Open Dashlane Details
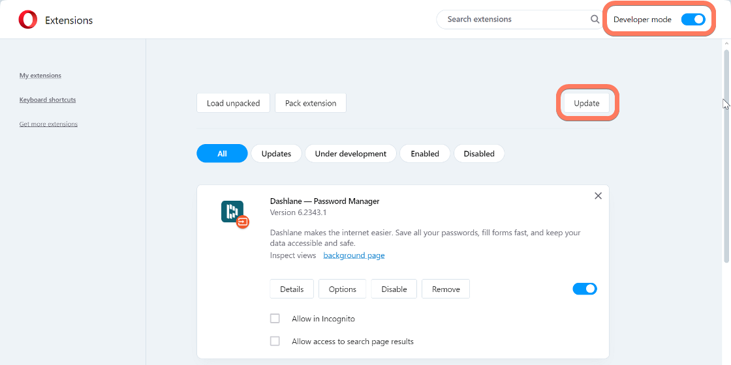 click(292, 289)
